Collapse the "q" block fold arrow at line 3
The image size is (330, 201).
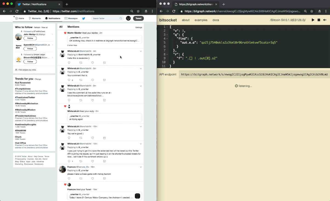point(167,35)
